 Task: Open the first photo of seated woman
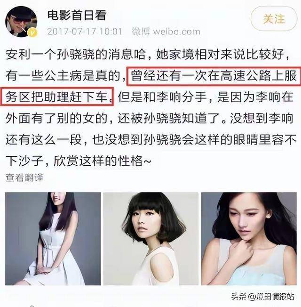pos(53,239)
